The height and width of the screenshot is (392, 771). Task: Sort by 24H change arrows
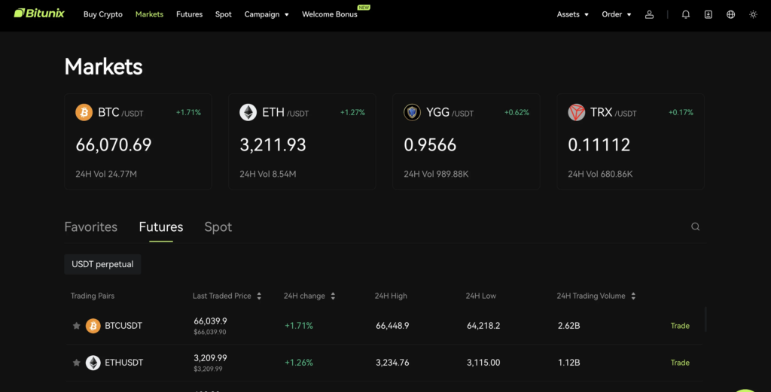click(x=333, y=296)
